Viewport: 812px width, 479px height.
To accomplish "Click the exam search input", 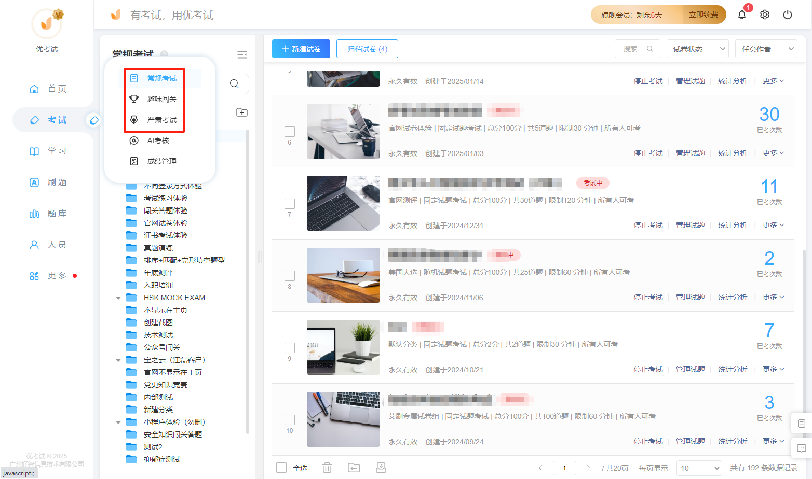I will point(638,49).
